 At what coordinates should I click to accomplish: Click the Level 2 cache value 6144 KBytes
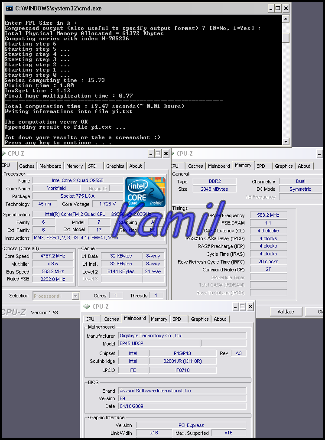pyautogui.click(x=121, y=271)
